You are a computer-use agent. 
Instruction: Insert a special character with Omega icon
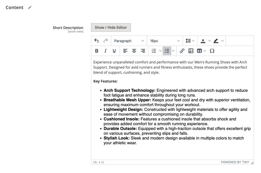212,51
